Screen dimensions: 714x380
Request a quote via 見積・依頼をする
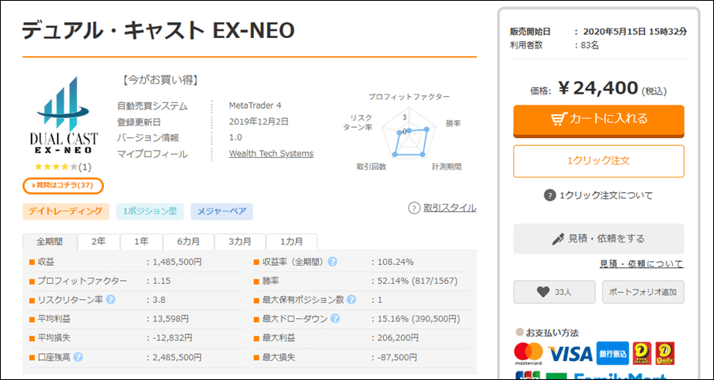pyautogui.click(x=599, y=239)
